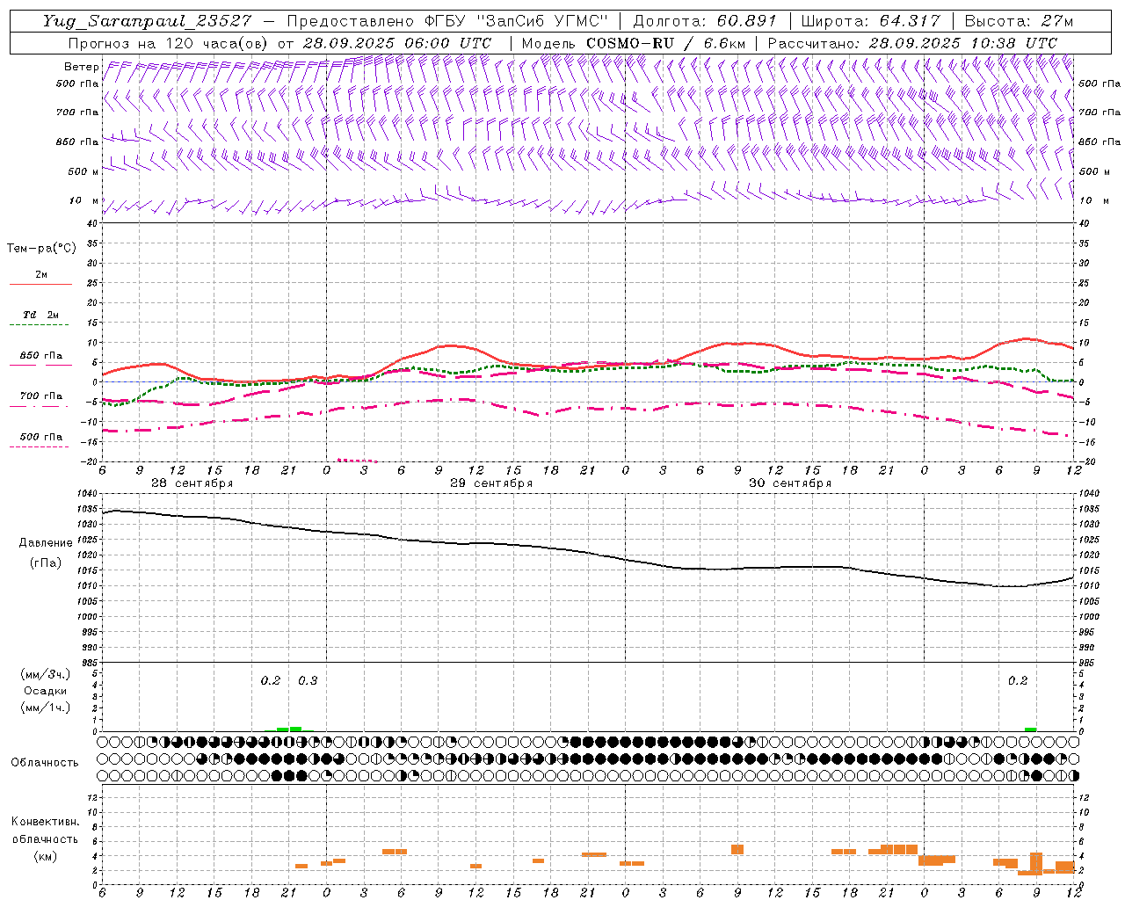Click the '2м' temperature legend entry
This screenshot has width=1125, height=900.
coord(41,274)
